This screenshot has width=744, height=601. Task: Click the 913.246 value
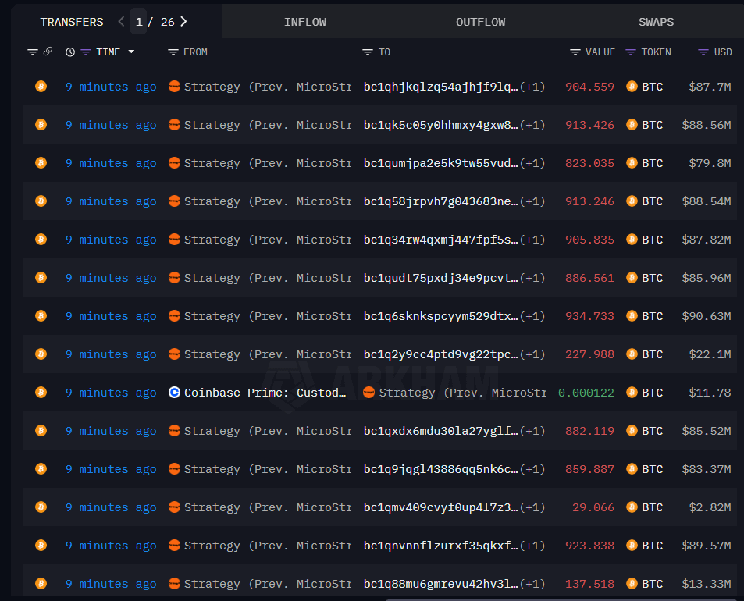point(589,201)
